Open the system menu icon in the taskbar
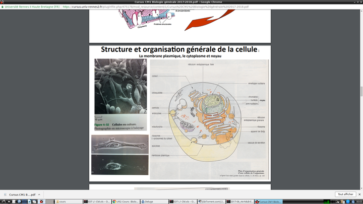Image resolution: width=363 pixels, height=204 pixels. [x=3, y=201]
